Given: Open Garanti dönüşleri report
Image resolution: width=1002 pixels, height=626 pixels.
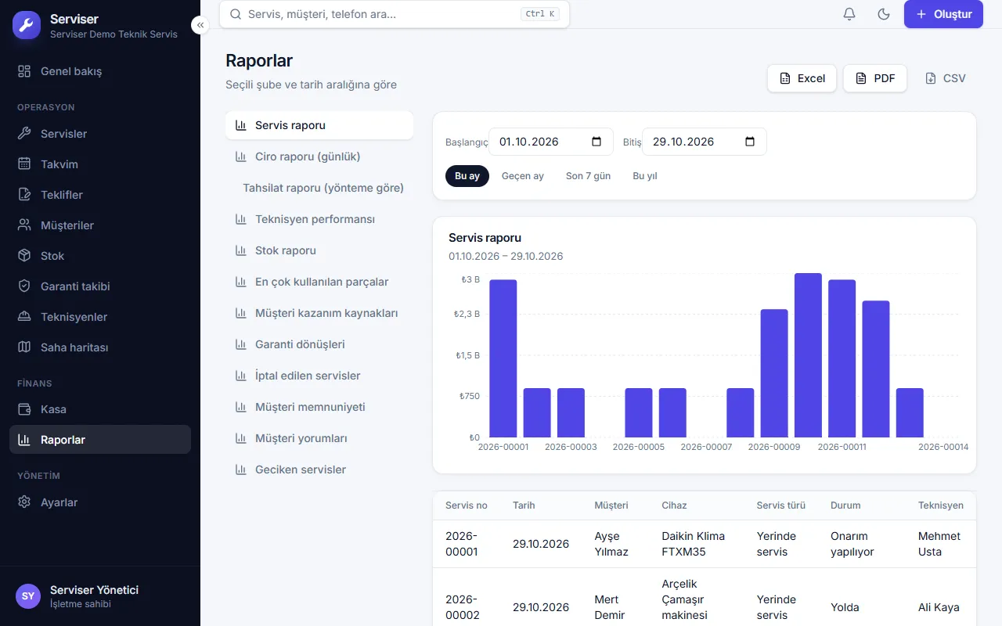Looking at the screenshot, I should point(319,344).
